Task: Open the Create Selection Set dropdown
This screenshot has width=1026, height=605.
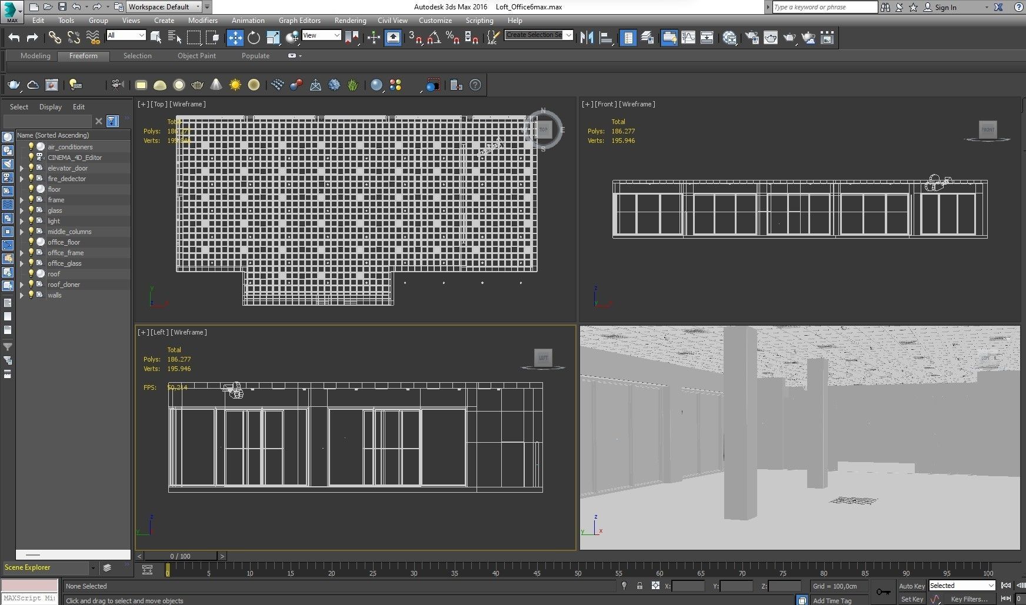Action: pyautogui.click(x=538, y=35)
